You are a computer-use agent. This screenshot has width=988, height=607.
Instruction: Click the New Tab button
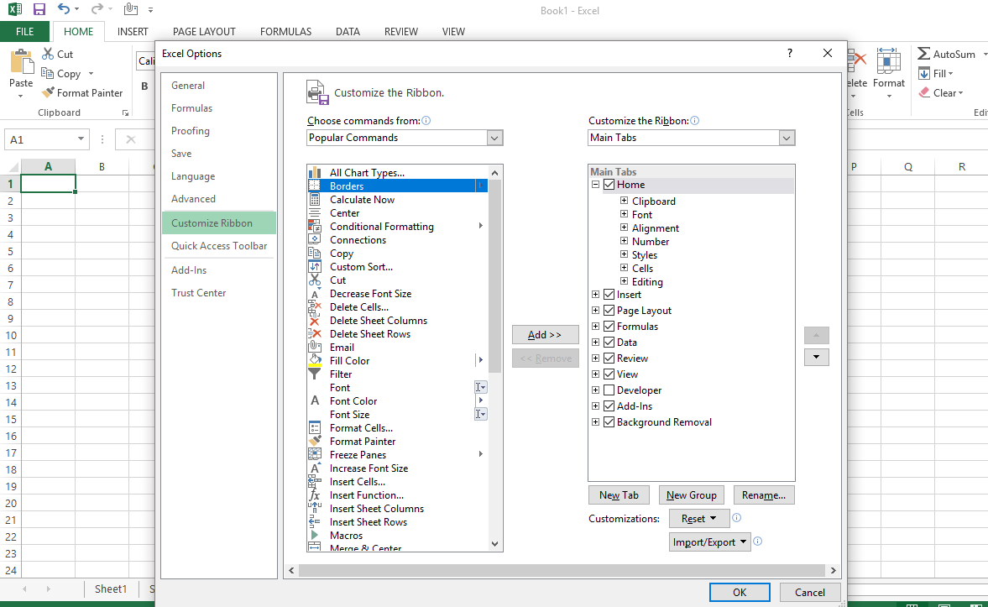tap(619, 495)
